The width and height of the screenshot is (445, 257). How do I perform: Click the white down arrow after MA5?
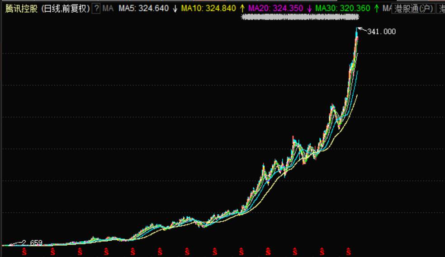(175, 8)
